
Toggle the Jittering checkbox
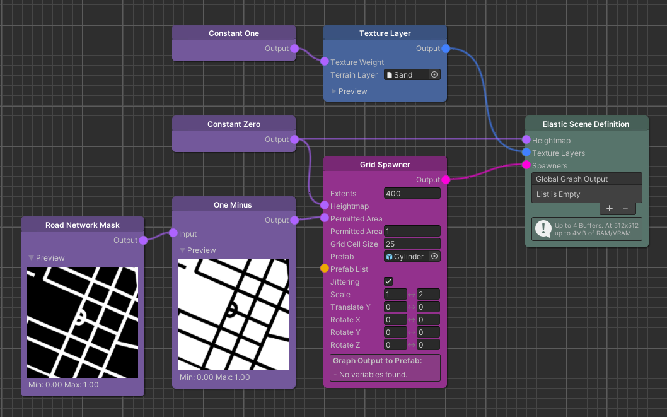(x=388, y=281)
